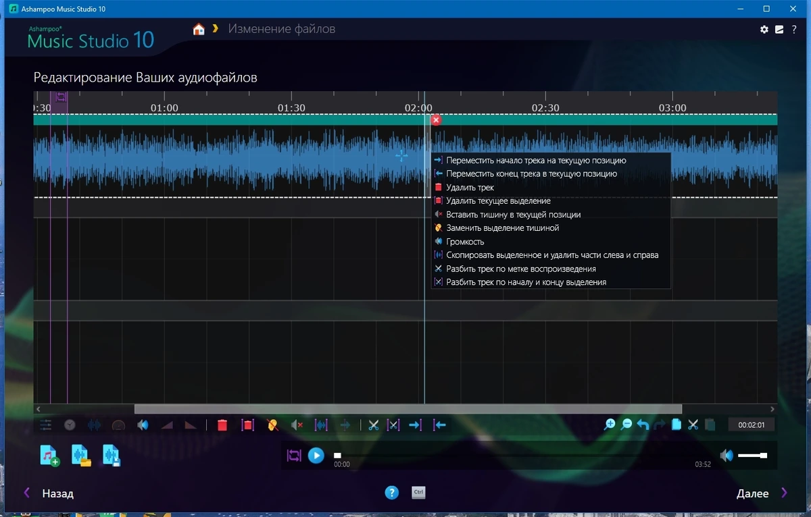Click delete current selection bracket icon
Viewport: 811px width, 517px height.
(247, 425)
